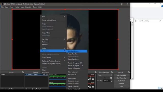Expand the Add submenu

click(53, 16)
